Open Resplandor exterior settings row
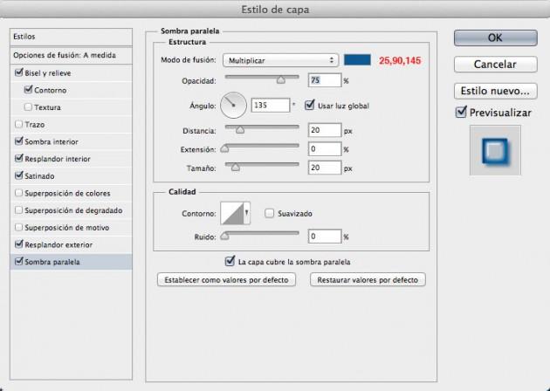Image resolution: width=550 pixels, height=391 pixels. 72,244
